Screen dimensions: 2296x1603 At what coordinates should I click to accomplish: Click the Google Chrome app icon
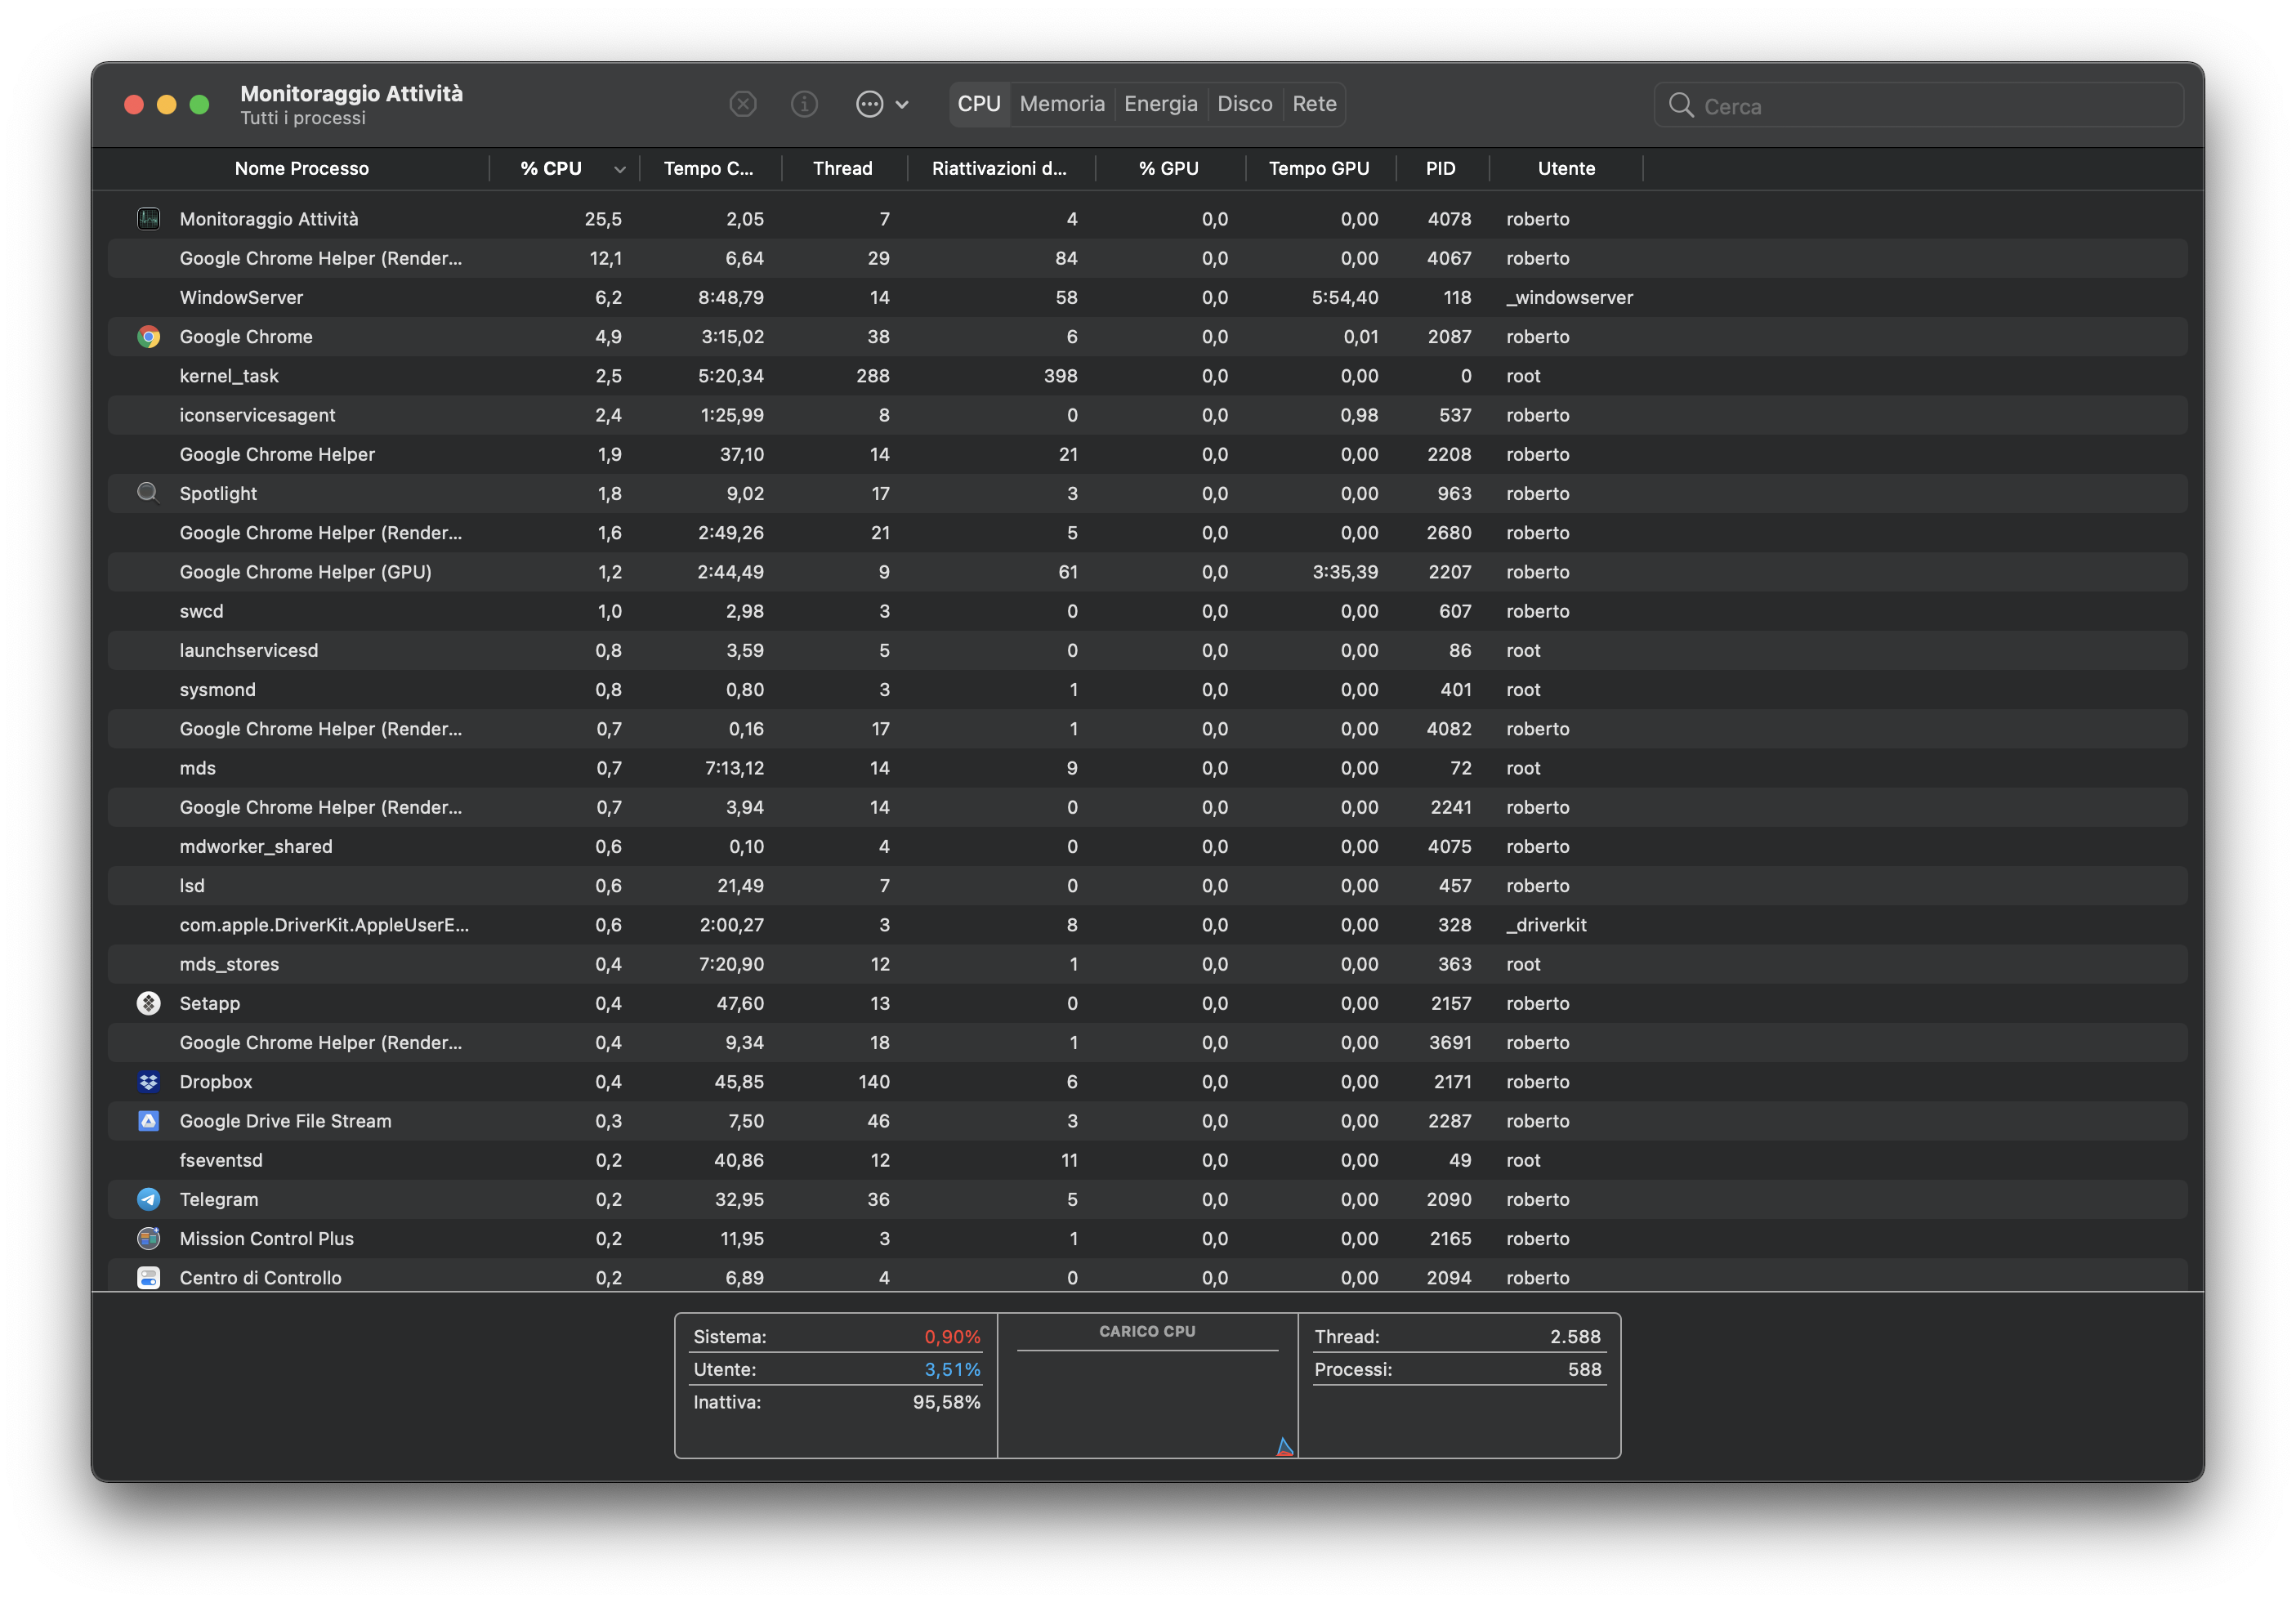coord(148,337)
